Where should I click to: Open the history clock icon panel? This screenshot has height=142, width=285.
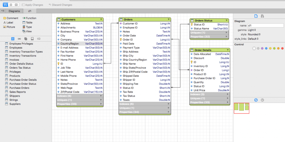pyautogui.click(x=262, y=100)
